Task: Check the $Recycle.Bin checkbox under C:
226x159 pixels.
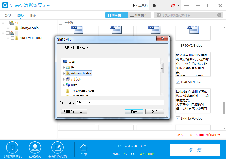Action: pos(13,28)
